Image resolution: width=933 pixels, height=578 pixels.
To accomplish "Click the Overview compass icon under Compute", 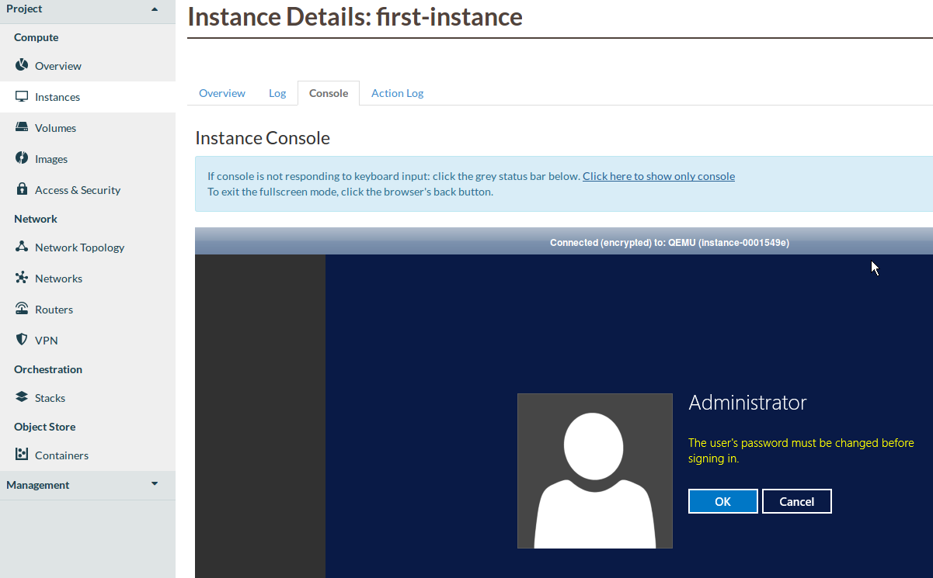I will point(20,65).
